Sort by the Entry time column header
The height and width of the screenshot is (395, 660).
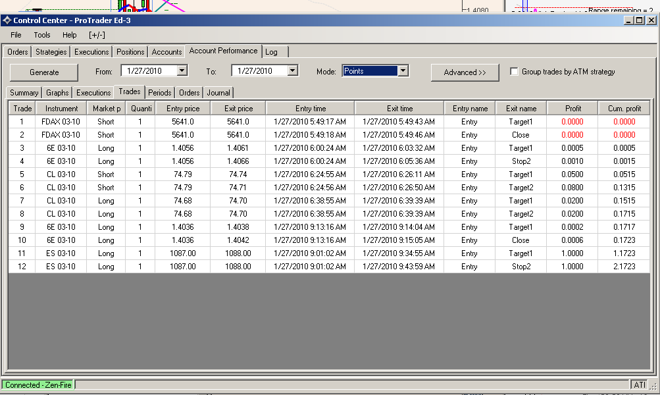pos(311,109)
